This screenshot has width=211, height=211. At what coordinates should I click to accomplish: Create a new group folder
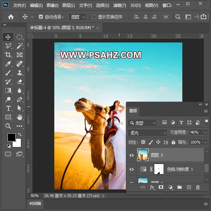tap(180, 187)
